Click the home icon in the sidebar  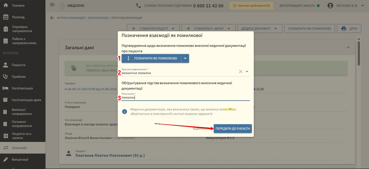[5, 5]
